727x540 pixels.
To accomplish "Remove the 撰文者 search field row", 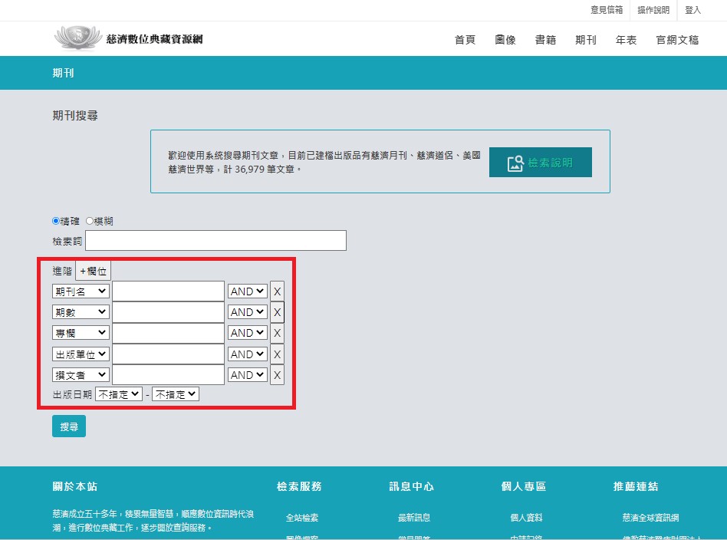I will click(278, 375).
